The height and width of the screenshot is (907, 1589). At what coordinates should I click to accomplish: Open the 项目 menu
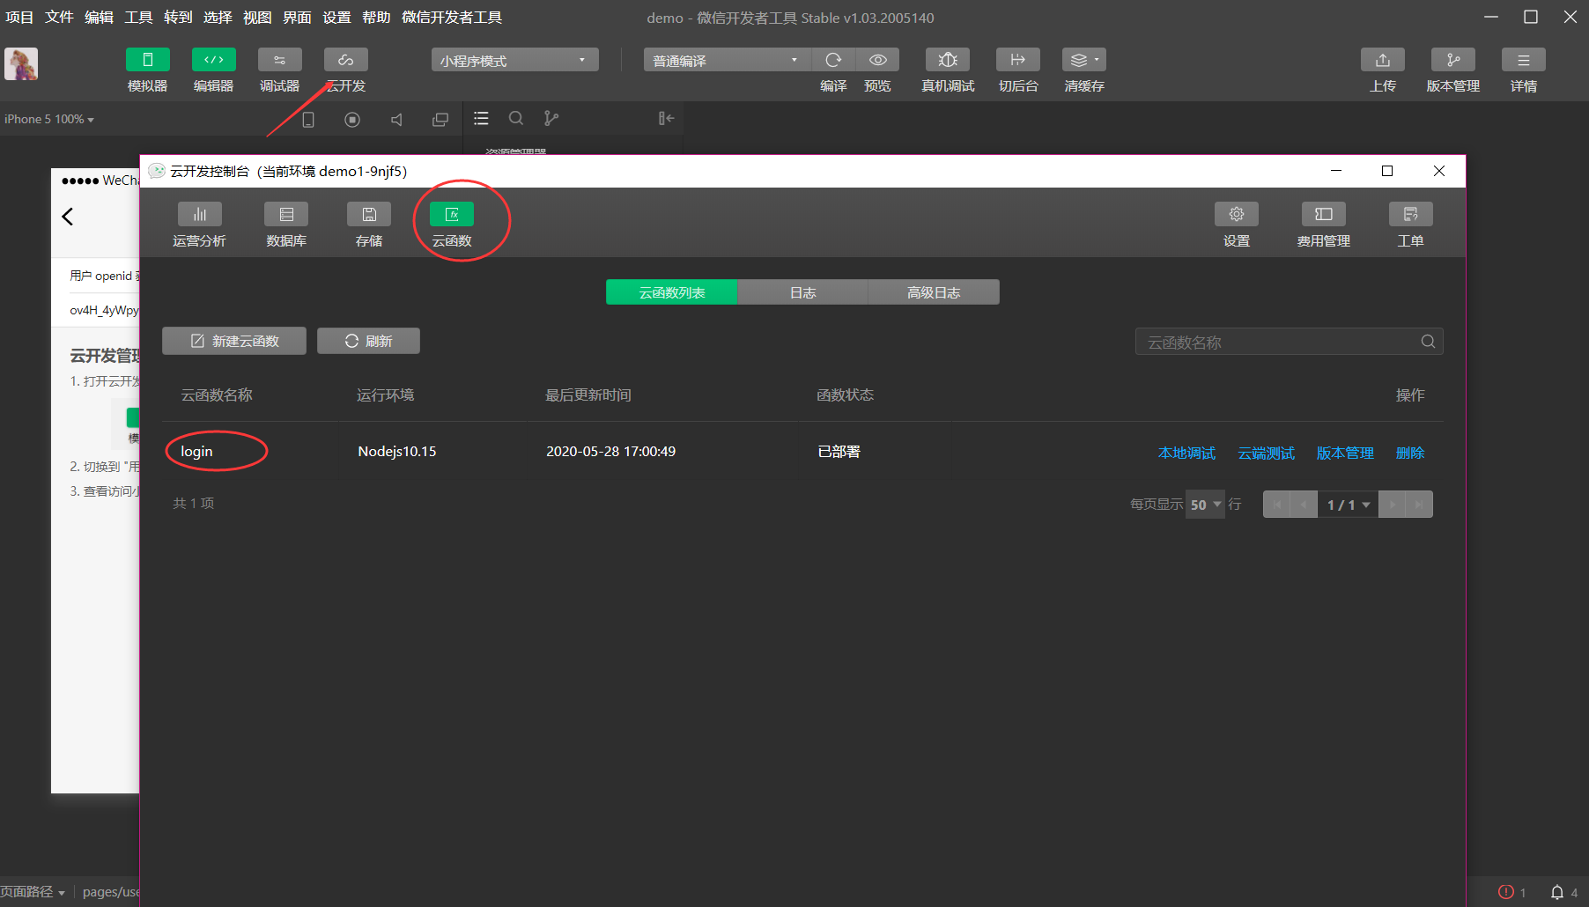point(19,18)
